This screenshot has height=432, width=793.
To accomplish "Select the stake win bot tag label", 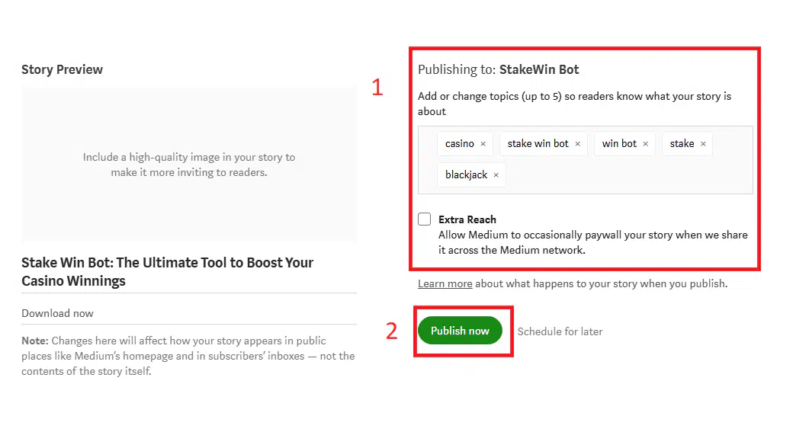I will [538, 143].
